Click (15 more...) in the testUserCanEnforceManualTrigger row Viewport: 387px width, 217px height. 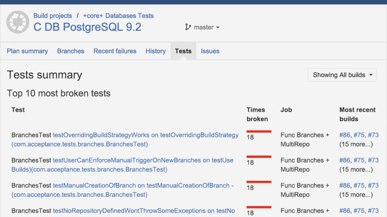(x=356, y=169)
